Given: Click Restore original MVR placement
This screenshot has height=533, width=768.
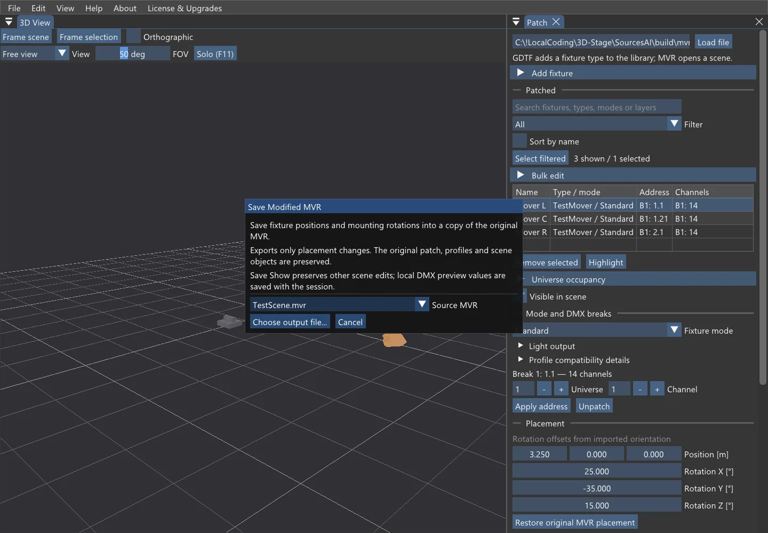Looking at the screenshot, I should (575, 522).
